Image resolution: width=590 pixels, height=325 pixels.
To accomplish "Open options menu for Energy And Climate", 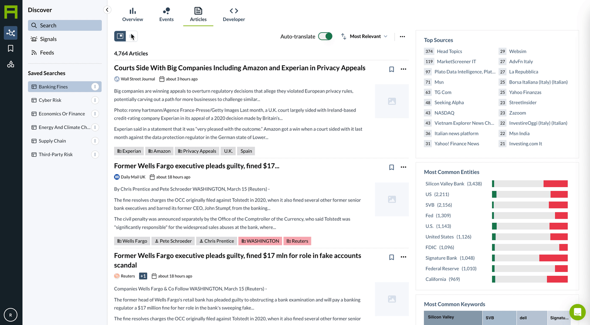I will click(x=95, y=127).
